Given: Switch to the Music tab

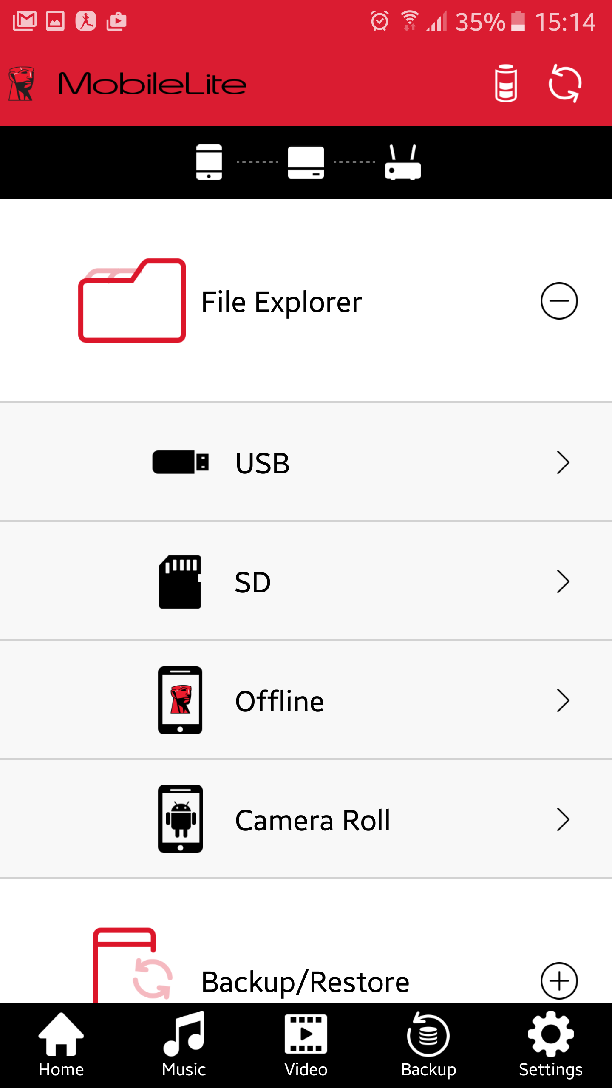Looking at the screenshot, I should tap(184, 1045).
